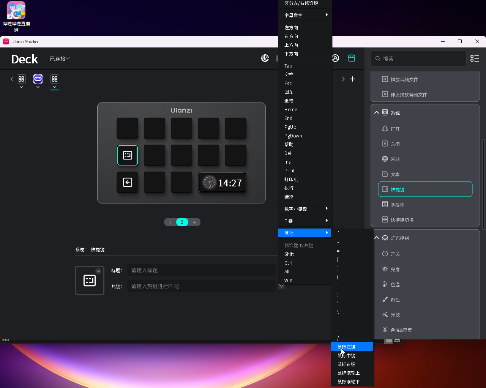Expand the hotkey dropdown arrow
The image size is (486, 388).
pyautogui.click(x=281, y=286)
